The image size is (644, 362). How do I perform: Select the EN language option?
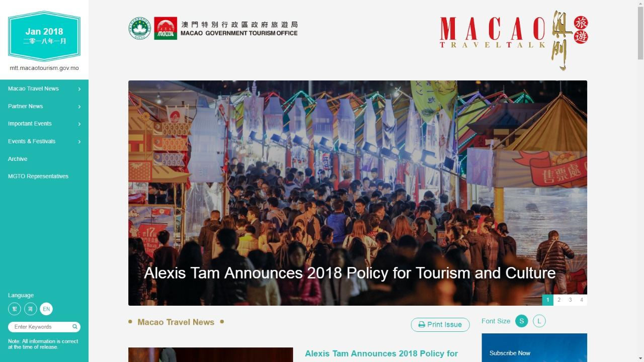pos(46,309)
